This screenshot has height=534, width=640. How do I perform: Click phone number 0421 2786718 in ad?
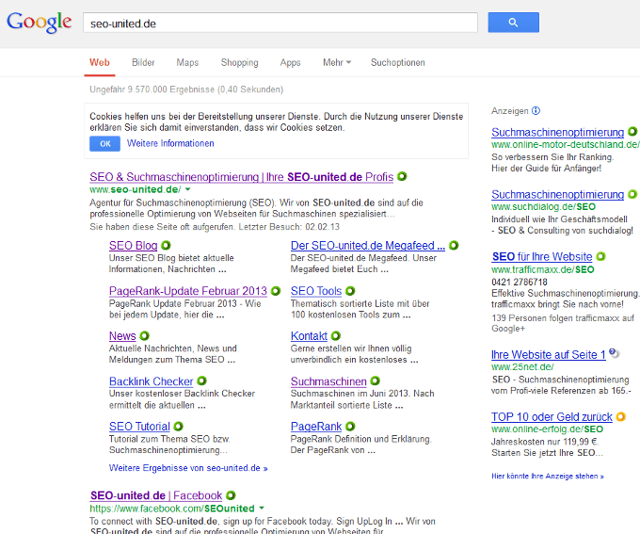520,282
